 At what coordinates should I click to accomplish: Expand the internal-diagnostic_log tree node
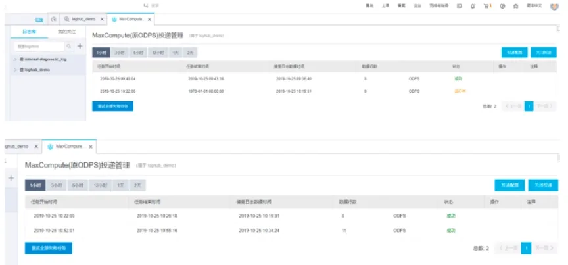(15, 59)
